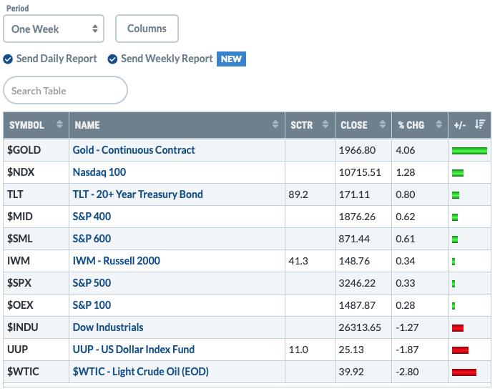495x391 pixels.
Task: Click the Columns button
Action: point(147,29)
